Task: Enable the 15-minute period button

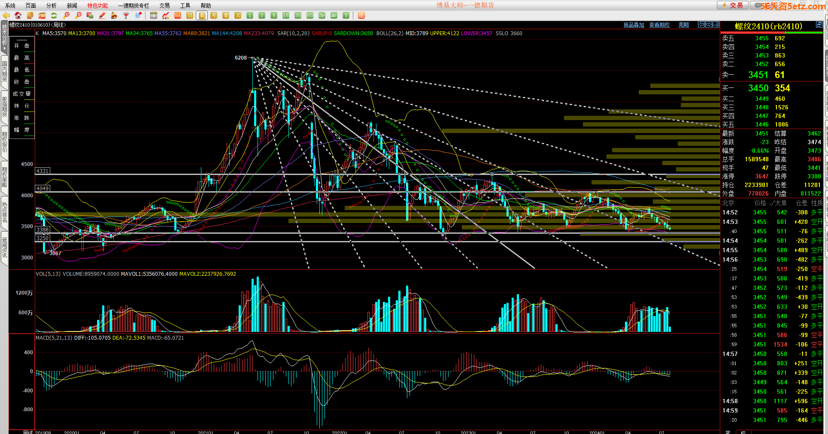Action: point(286,15)
